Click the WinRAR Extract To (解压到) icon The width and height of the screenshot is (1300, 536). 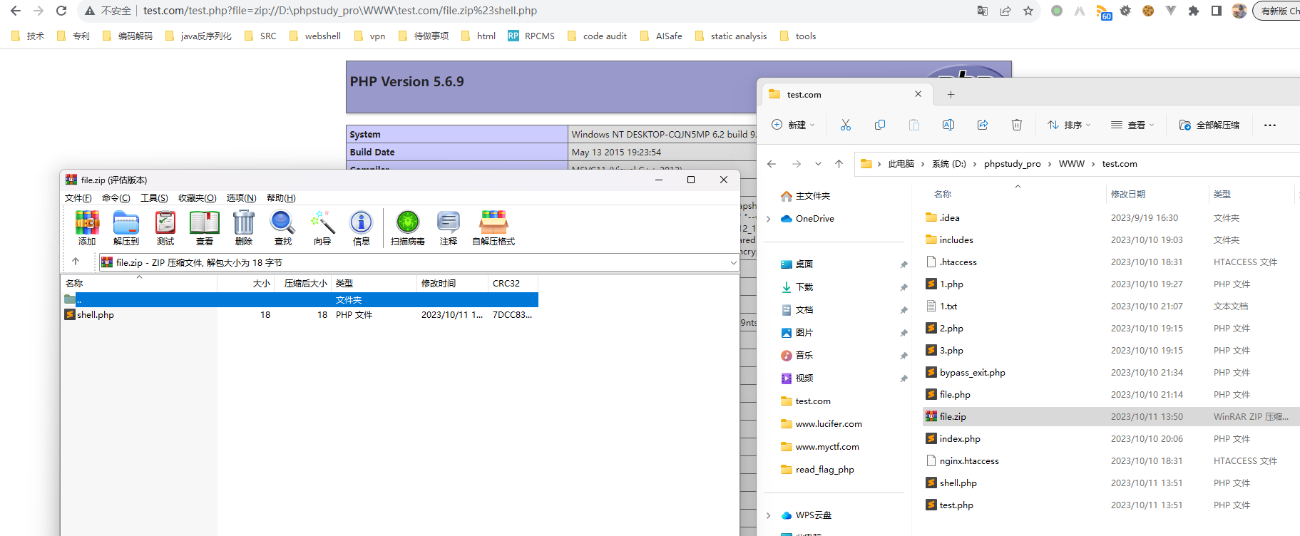pyautogui.click(x=126, y=223)
